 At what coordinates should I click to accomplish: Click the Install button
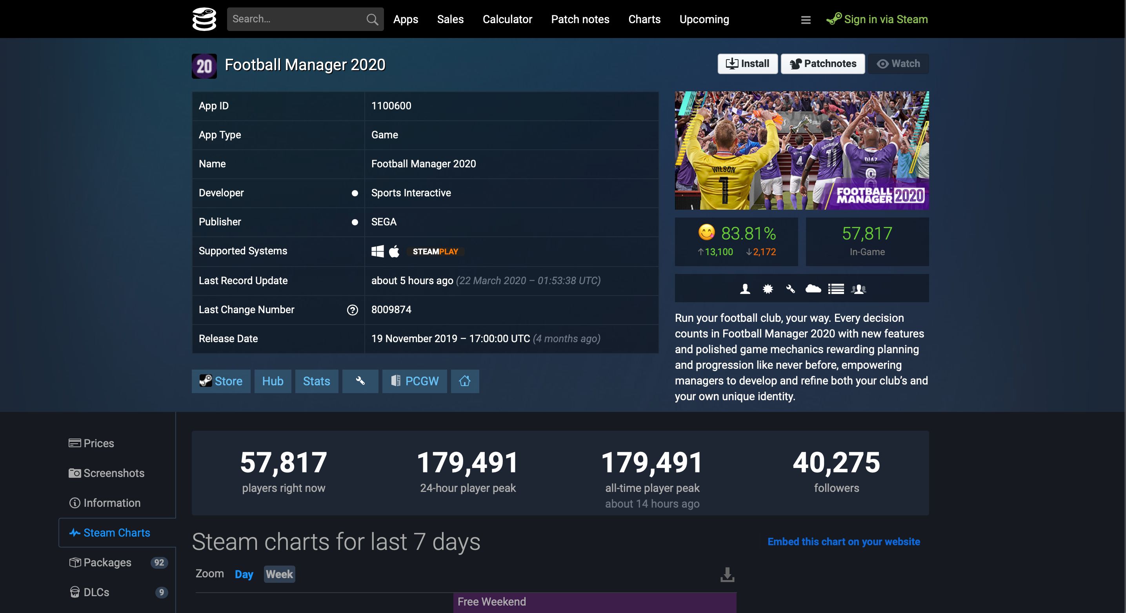[748, 64]
